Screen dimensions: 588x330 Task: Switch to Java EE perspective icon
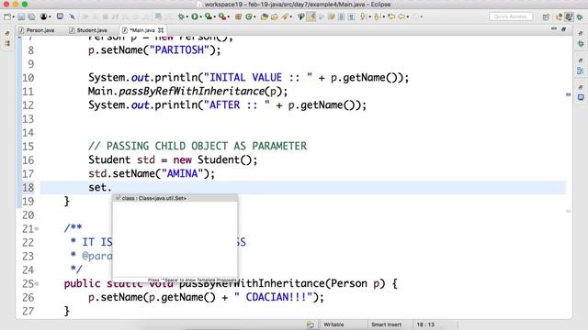coord(559,16)
